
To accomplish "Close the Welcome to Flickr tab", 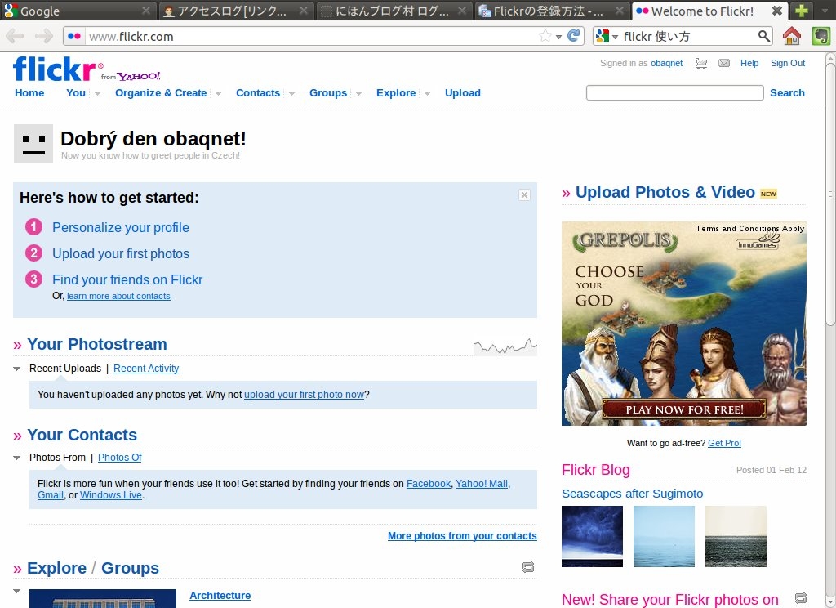I will pos(777,11).
